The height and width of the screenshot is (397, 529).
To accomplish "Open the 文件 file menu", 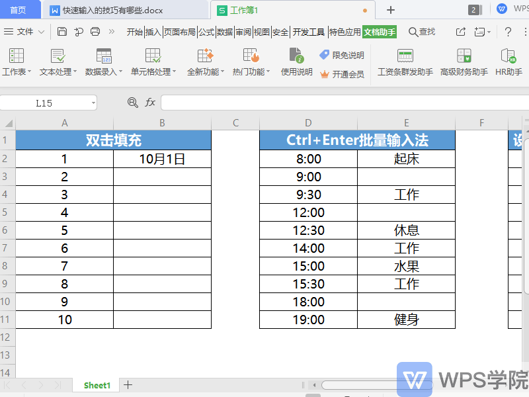I will 24,32.
